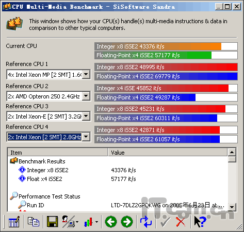Image resolution: width=244 pixels, height=232 pixels.
Task: Click the context Help cursor icon
Action: (x=200, y=222)
